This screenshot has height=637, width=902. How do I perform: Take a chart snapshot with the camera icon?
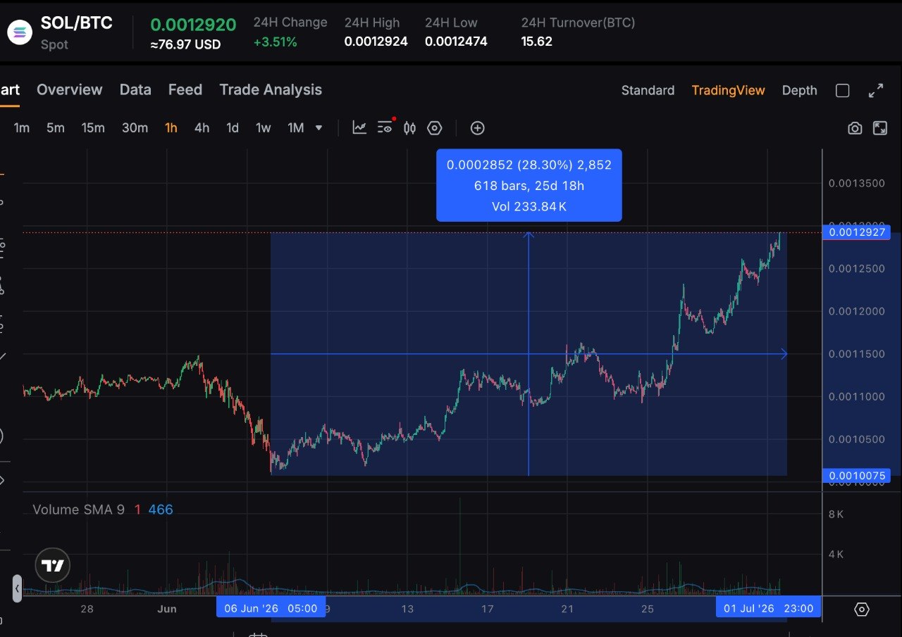(855, 128)
